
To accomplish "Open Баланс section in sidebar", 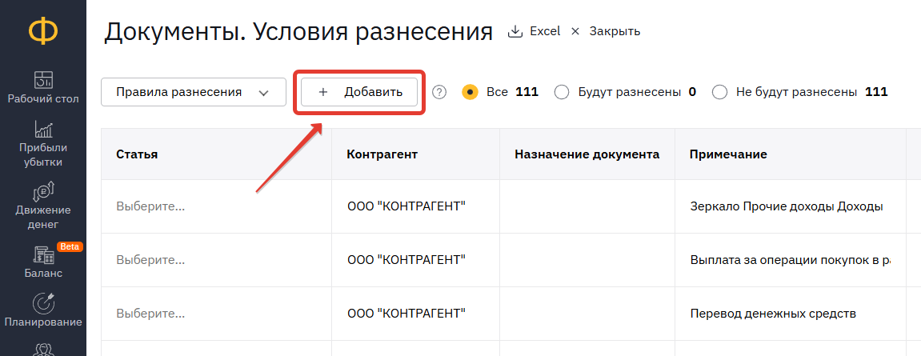I will (43, 262).
